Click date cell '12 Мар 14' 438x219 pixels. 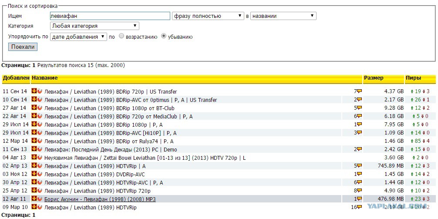click(16, 142)
